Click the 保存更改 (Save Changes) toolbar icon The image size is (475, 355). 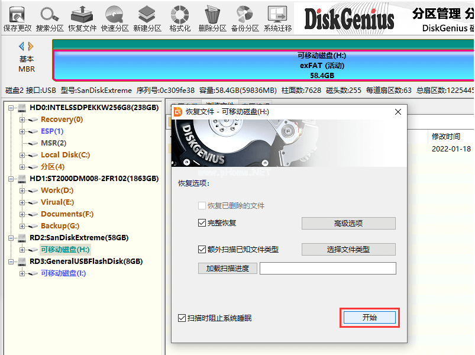coord(17,18)
